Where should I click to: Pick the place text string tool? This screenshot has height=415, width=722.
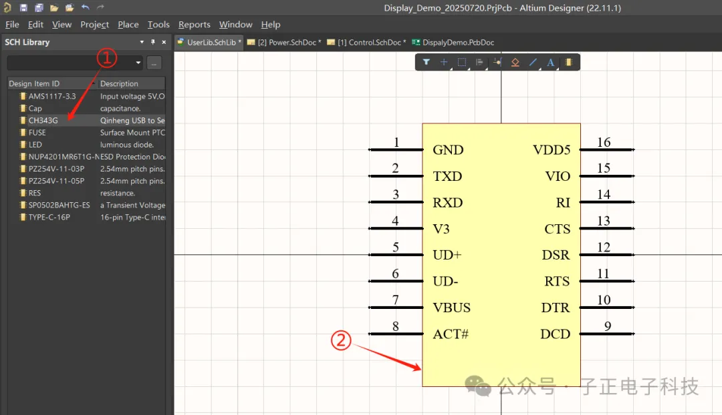551,62
